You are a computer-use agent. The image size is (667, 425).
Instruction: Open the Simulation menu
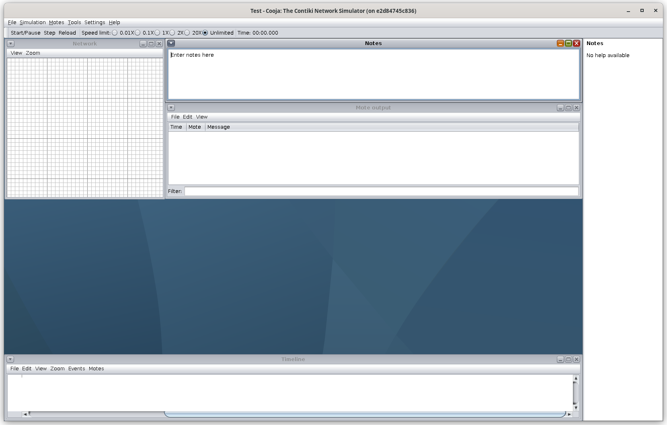pos(33,23)
